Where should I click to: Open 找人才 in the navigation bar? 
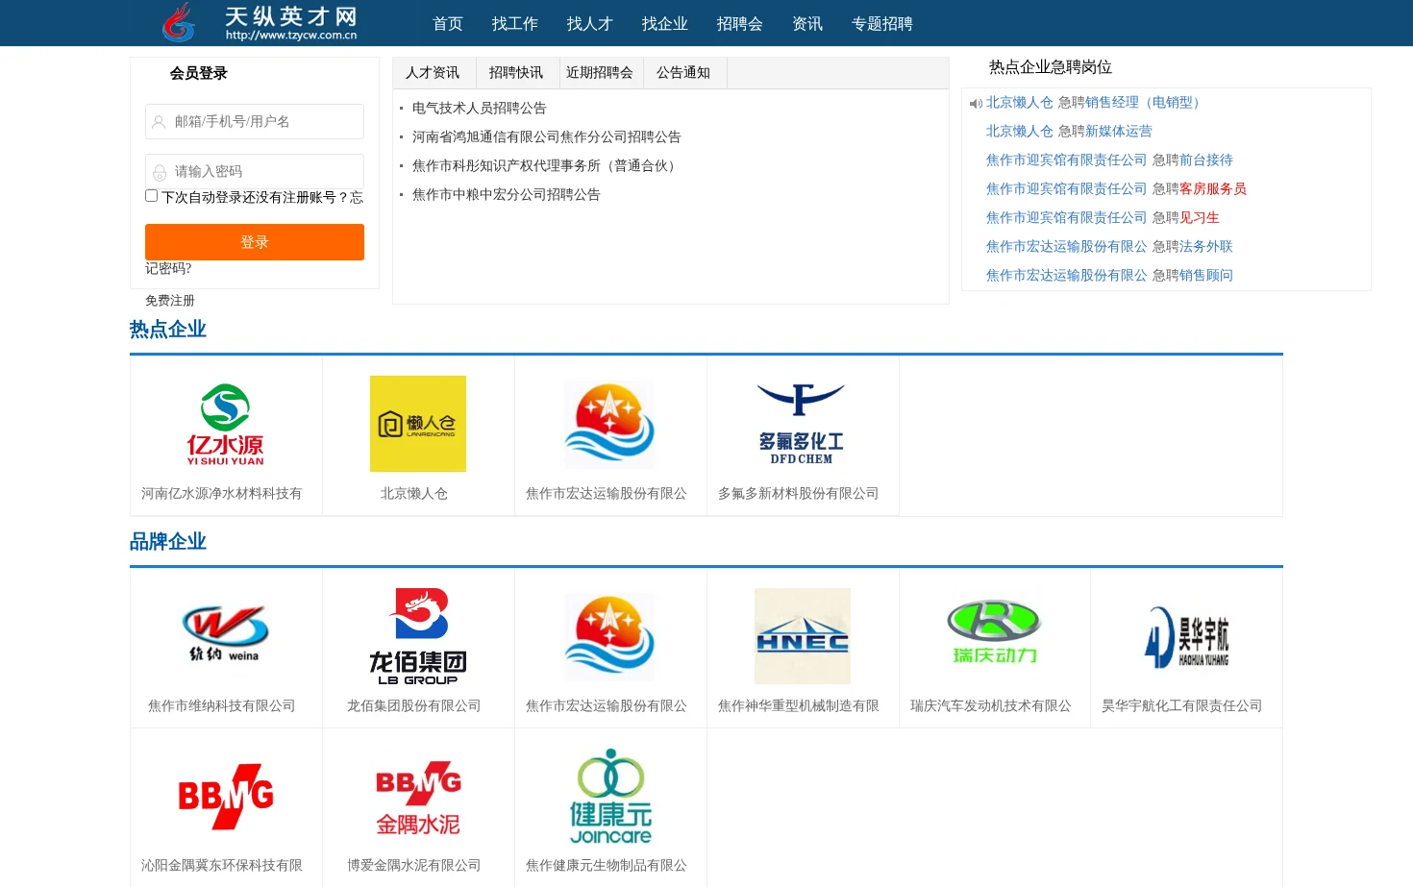click(x=590, y=23)
